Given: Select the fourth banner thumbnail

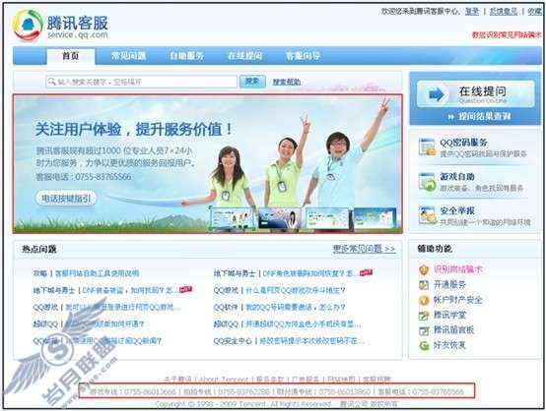Looking at the screenshot, I should point(375,218).
